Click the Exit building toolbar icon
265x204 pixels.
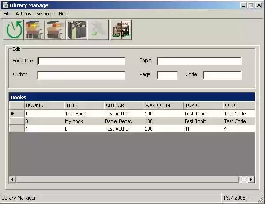pyautogui.click(x=121, y=30)
